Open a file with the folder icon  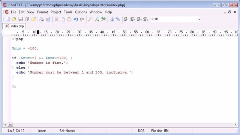point(14,19)
